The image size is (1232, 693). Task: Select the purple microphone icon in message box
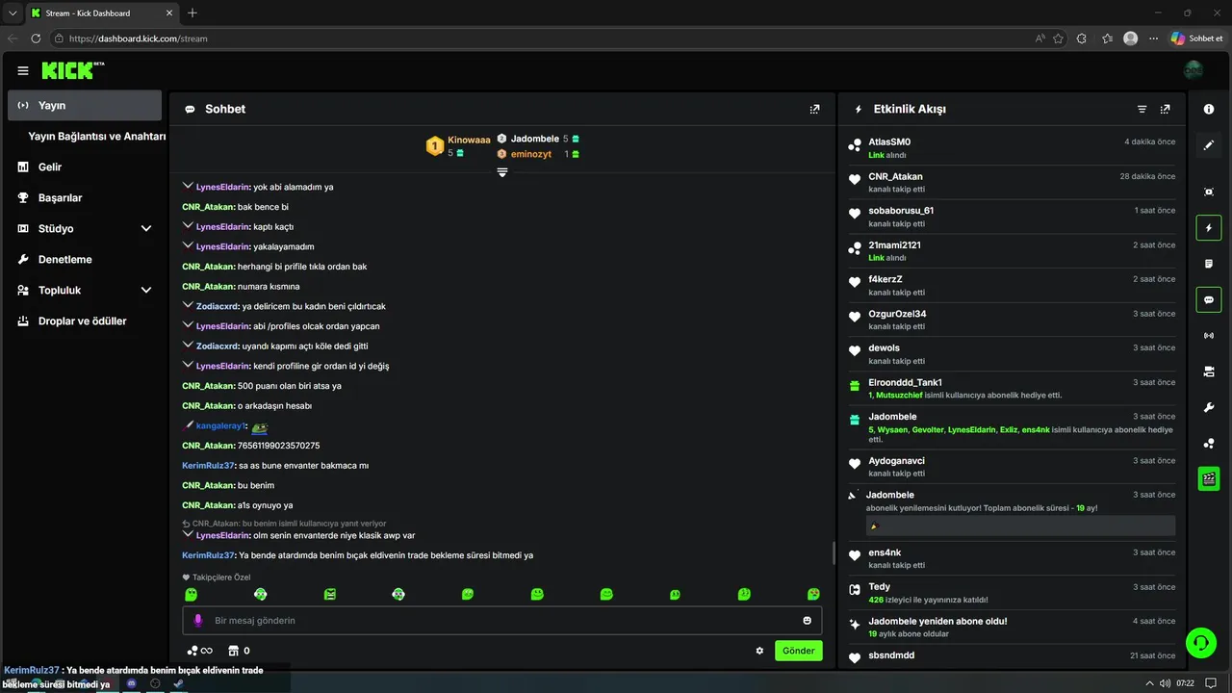(198, 620)
